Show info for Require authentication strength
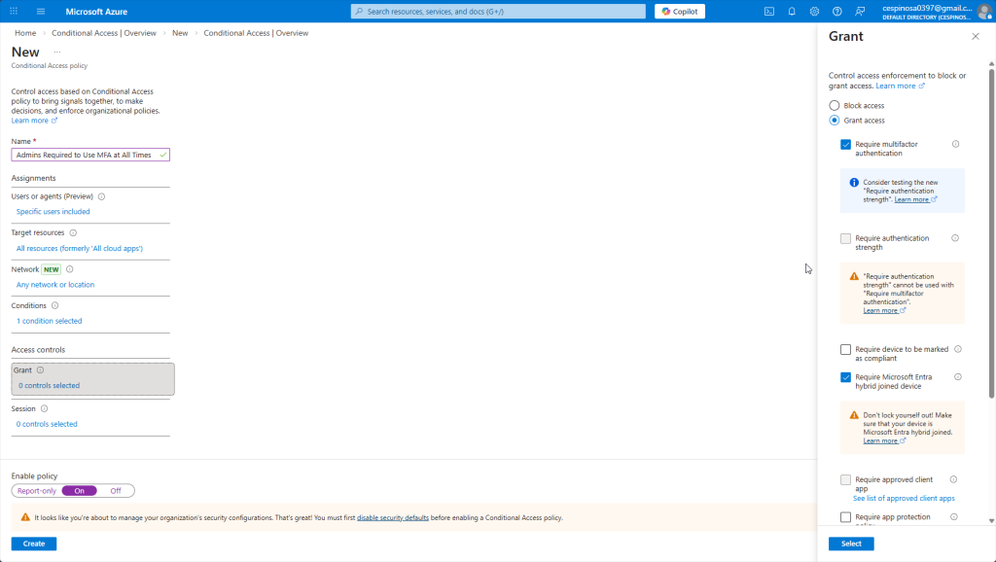This screenshot has width=996, height=562. 955,238
